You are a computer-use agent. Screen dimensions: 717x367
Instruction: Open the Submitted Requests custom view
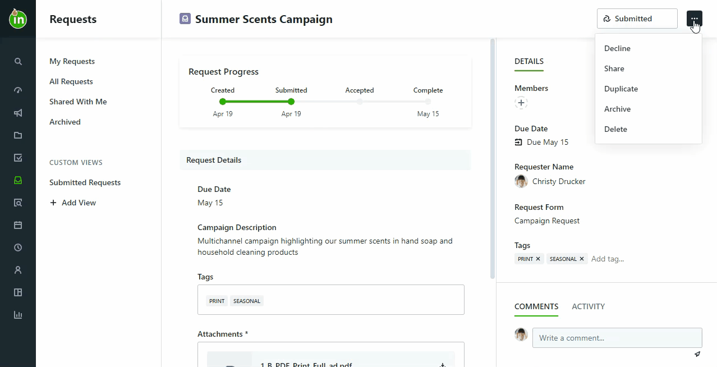(85, 182)
